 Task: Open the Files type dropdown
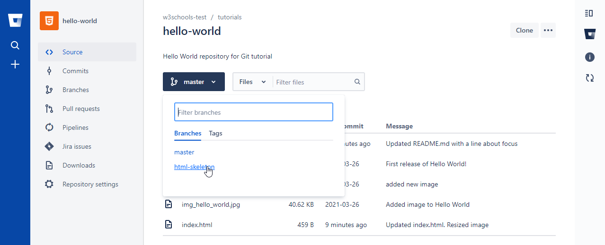252,82
